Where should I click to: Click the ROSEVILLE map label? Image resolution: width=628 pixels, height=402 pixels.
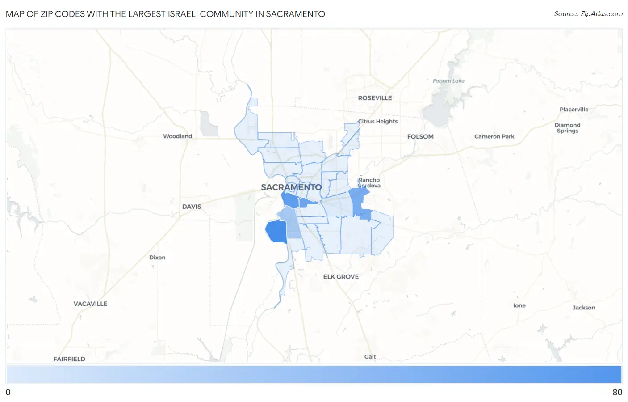point(375,98)
